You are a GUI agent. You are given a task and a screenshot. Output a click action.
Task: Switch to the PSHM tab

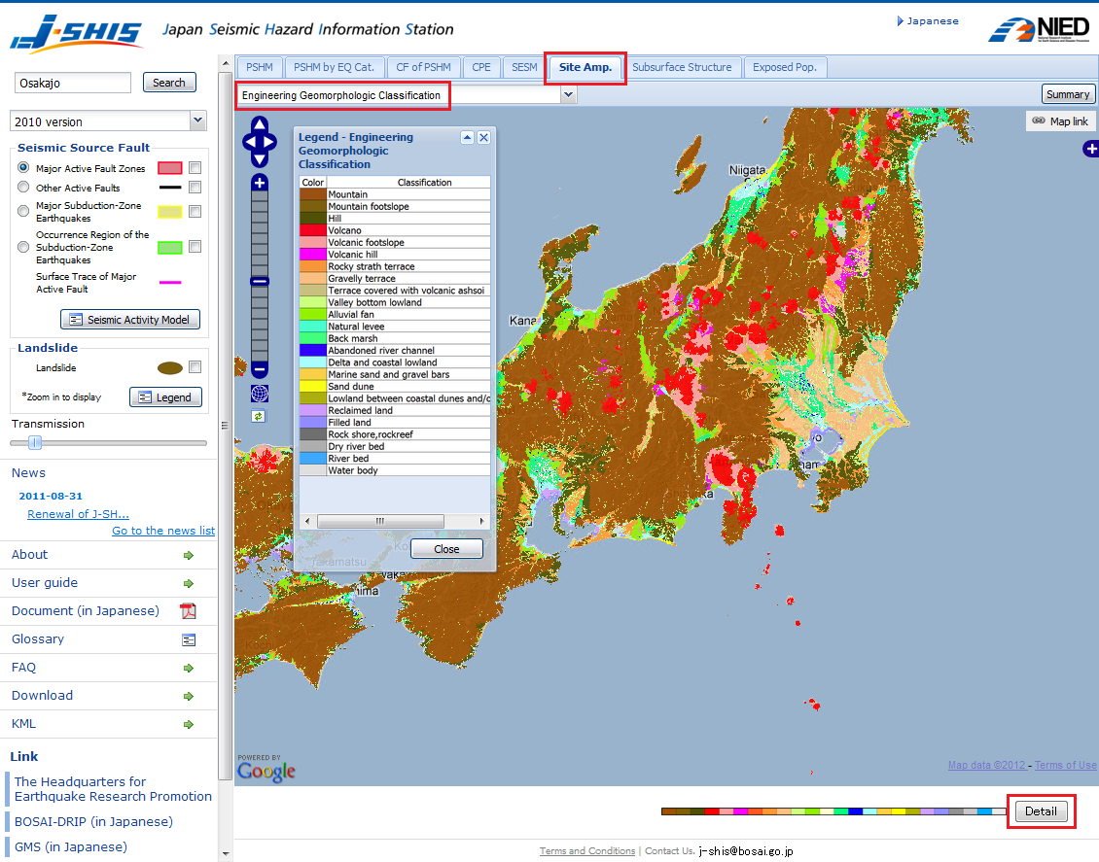coord(258,67)
